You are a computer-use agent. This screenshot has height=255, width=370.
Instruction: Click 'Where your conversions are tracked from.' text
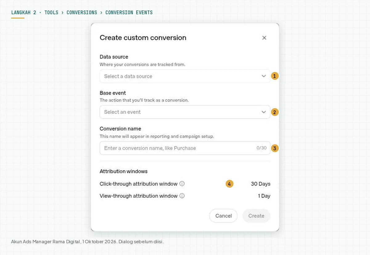[x=142, y=65]
